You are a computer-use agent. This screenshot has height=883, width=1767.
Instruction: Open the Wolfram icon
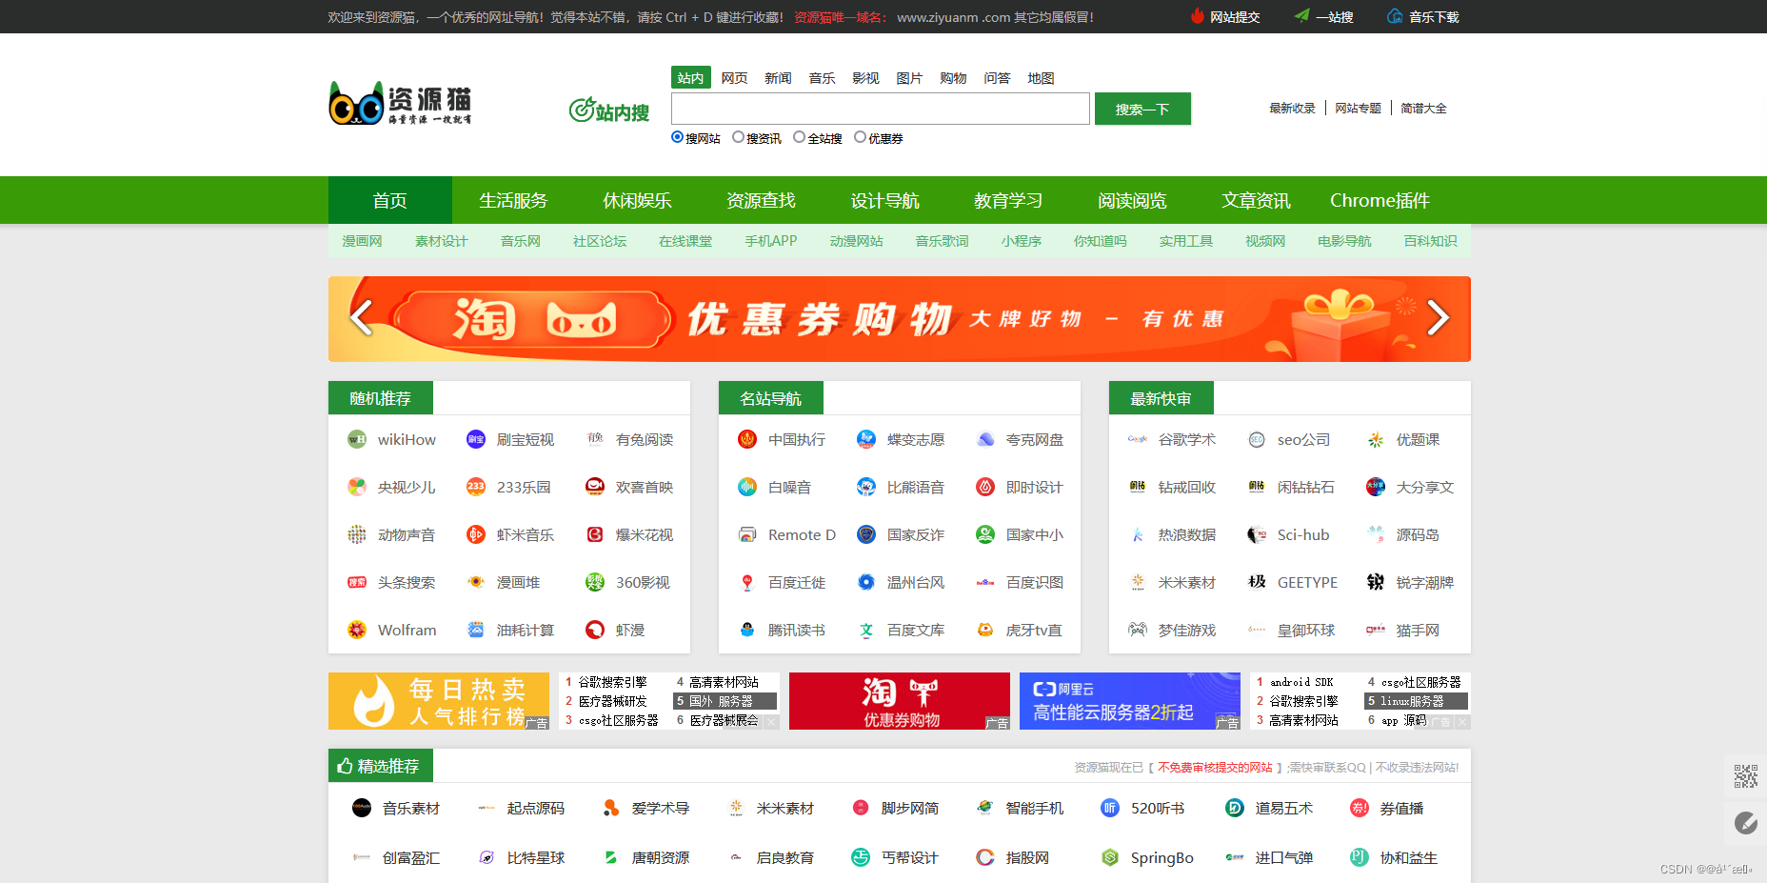[x=357, y=630]
